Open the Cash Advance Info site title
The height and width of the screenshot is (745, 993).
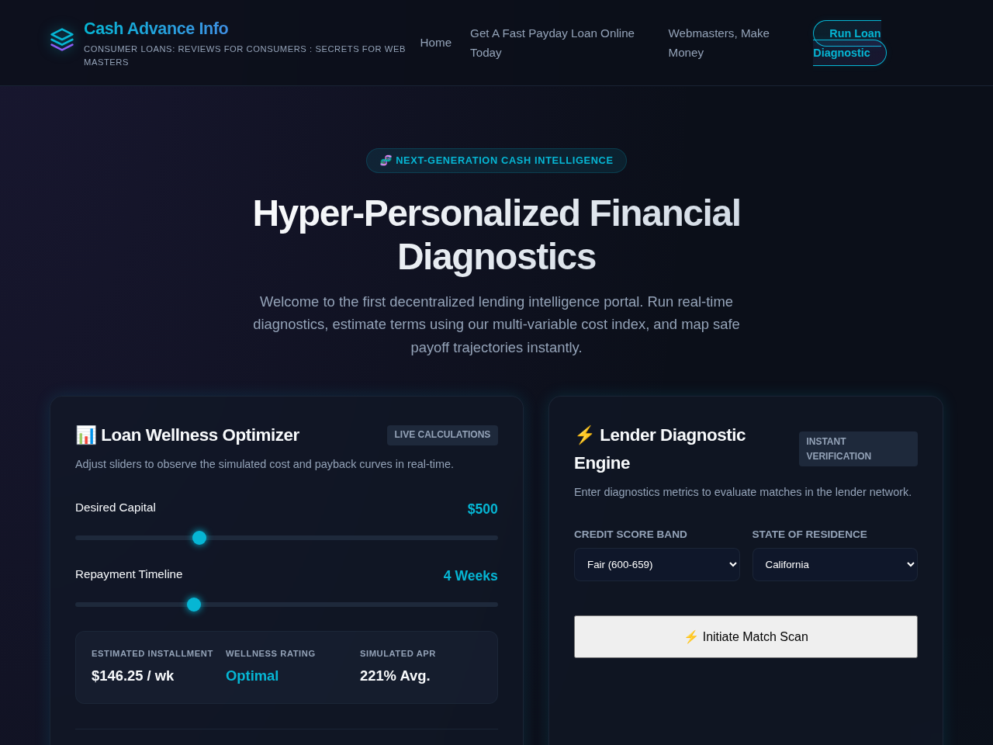[x=156, y=29]
